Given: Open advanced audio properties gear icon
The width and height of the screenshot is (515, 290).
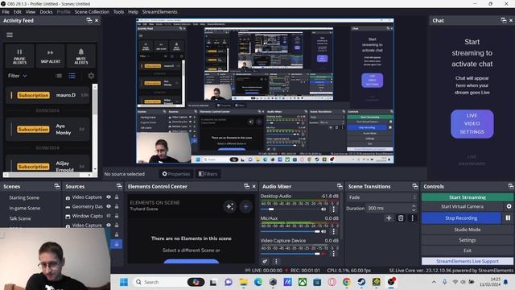Looking at the screenshot, I should 265,261.
